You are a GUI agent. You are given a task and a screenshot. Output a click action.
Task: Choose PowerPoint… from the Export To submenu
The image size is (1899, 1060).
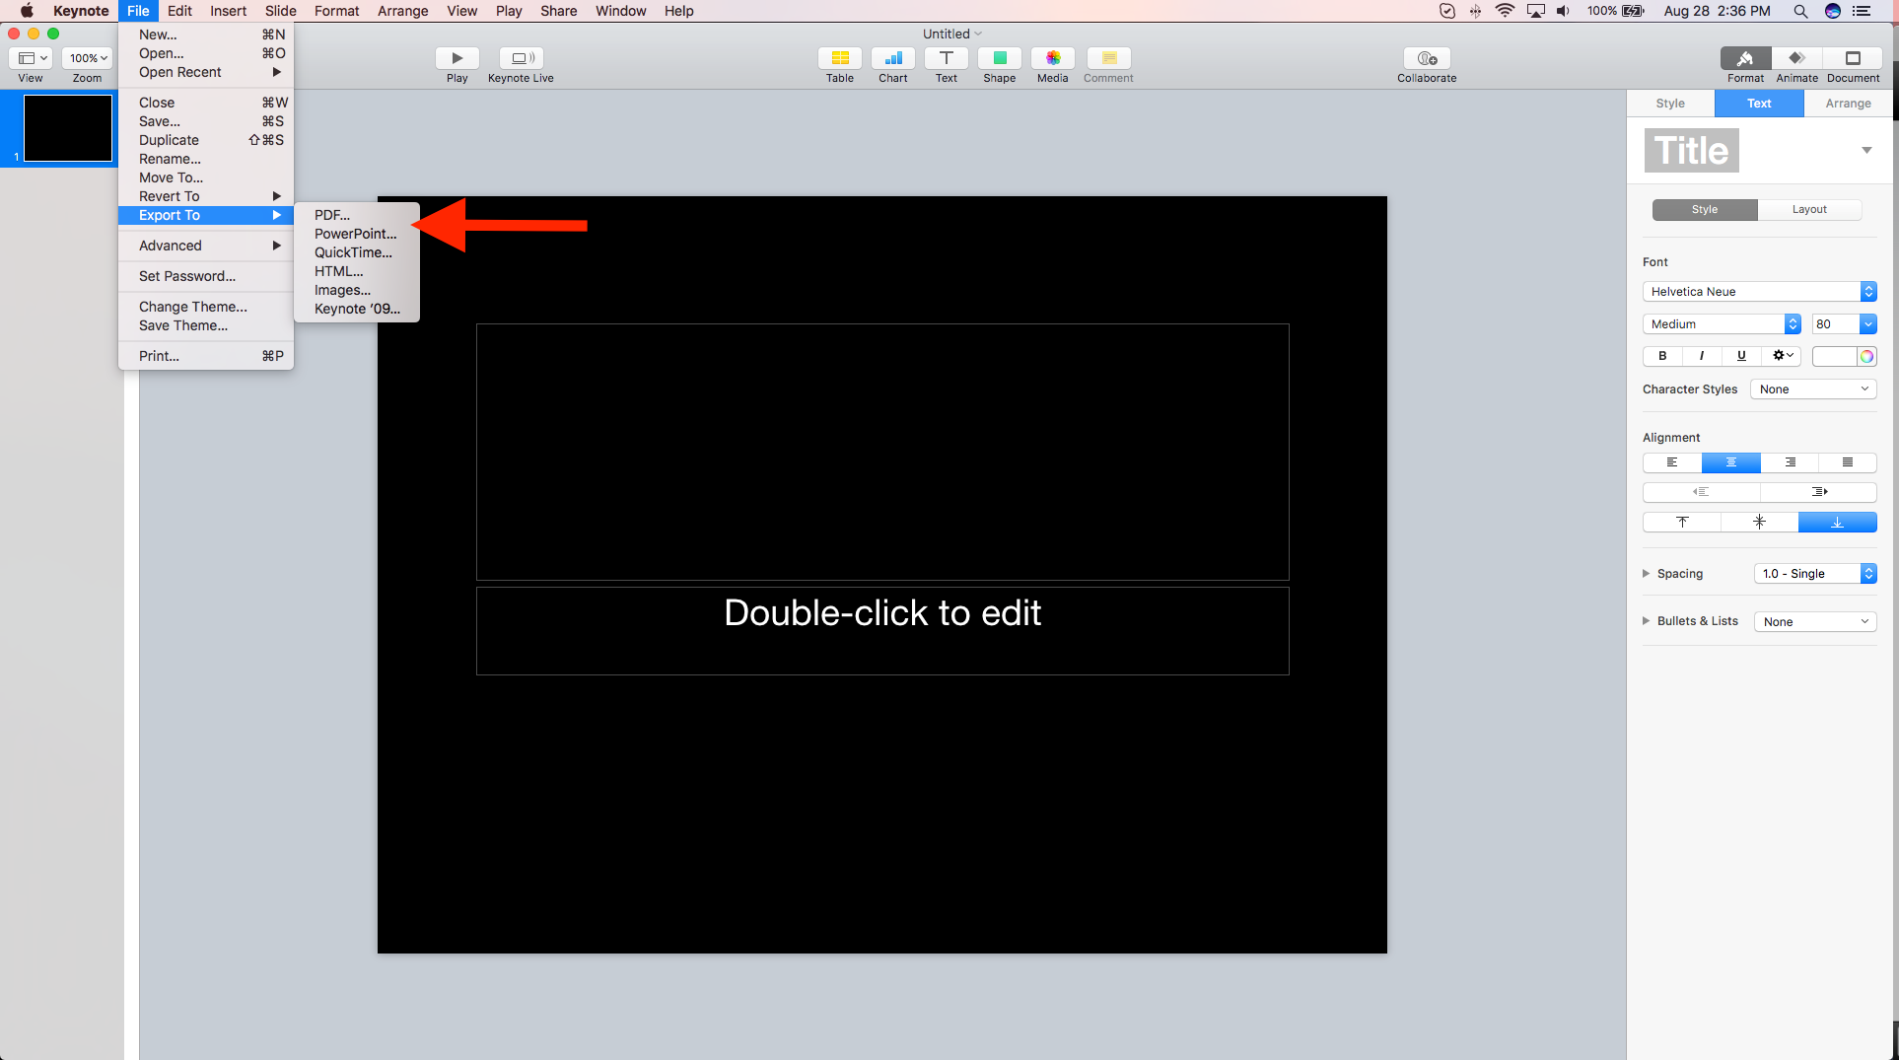point(355,234)
